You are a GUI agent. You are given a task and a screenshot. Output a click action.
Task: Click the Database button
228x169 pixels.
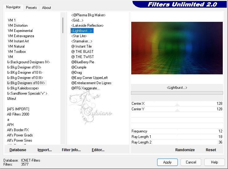click(18, 150)
